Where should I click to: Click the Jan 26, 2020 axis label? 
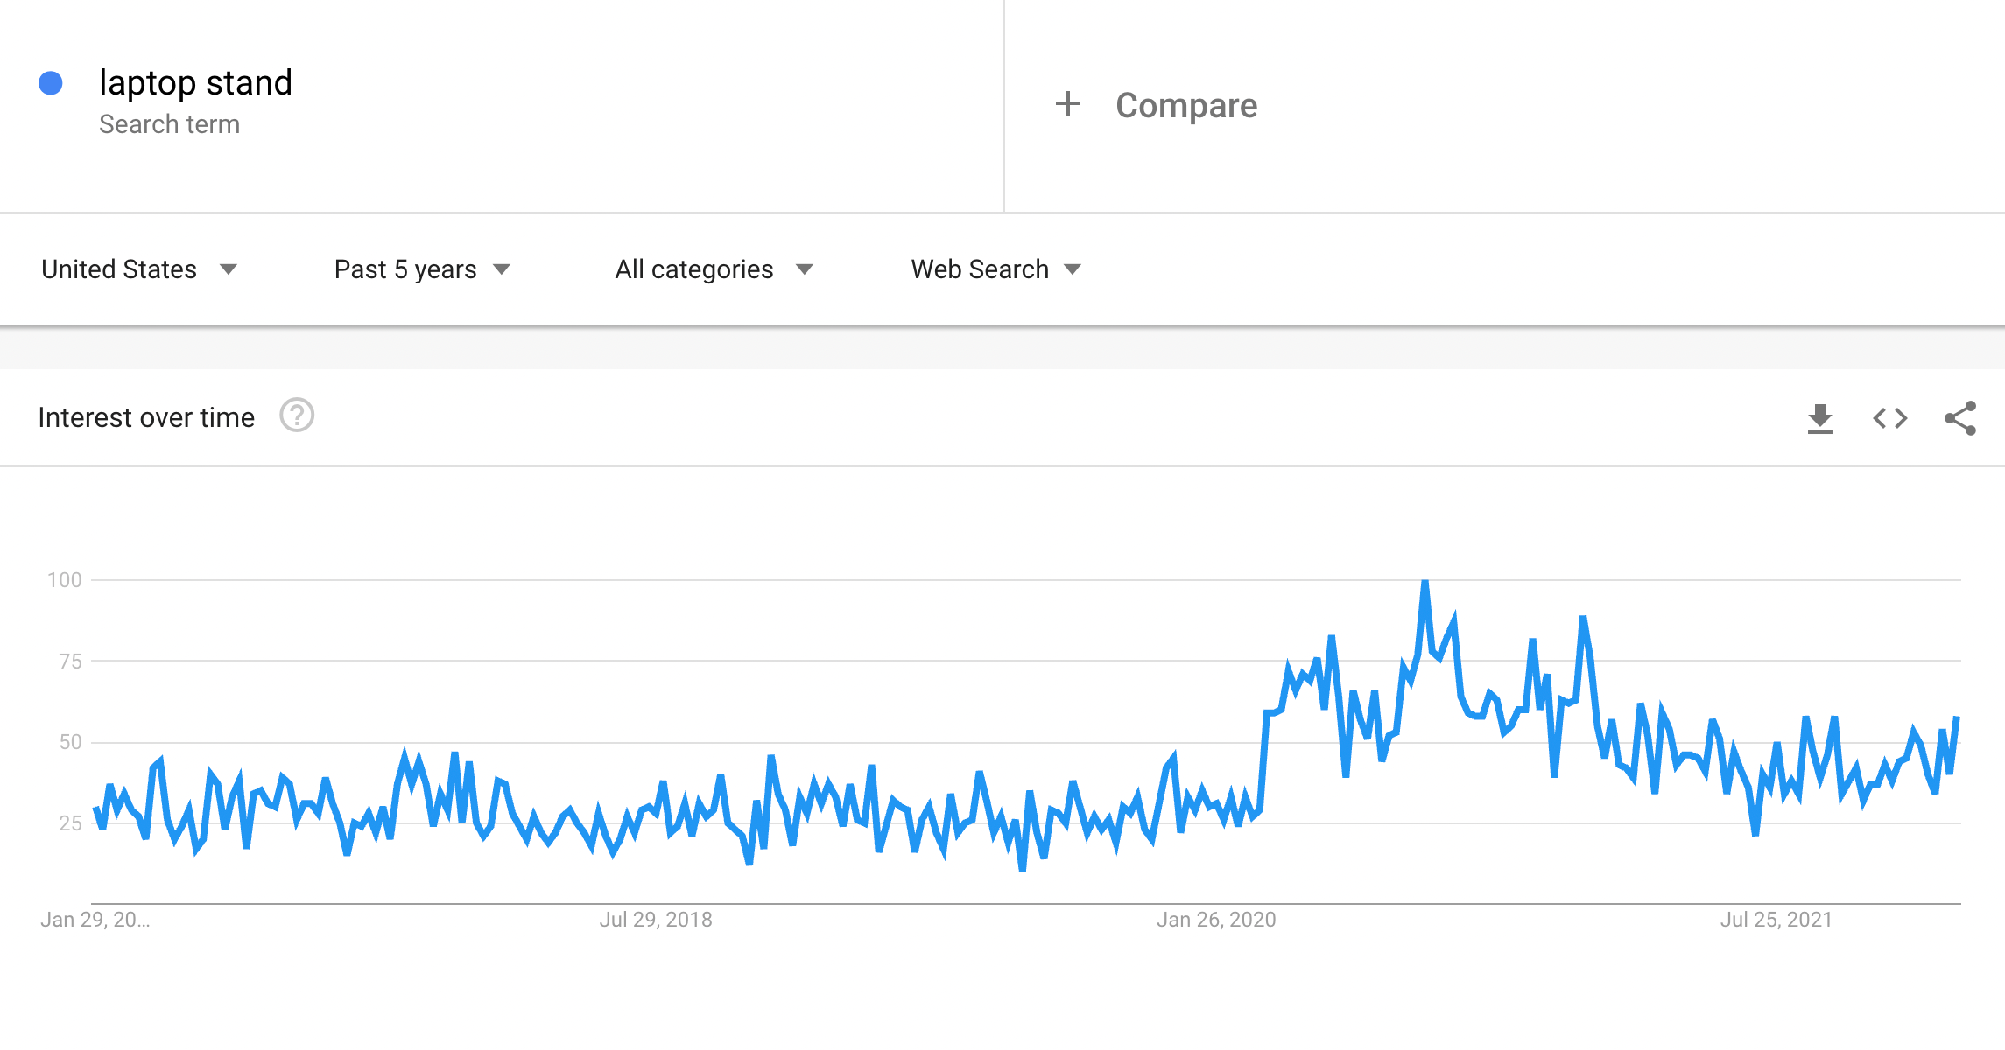pos(1215,920)
